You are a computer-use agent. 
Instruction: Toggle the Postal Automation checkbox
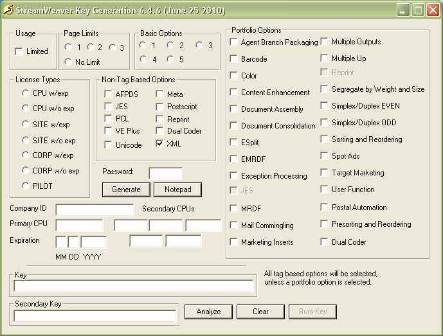tap(324, 207)
